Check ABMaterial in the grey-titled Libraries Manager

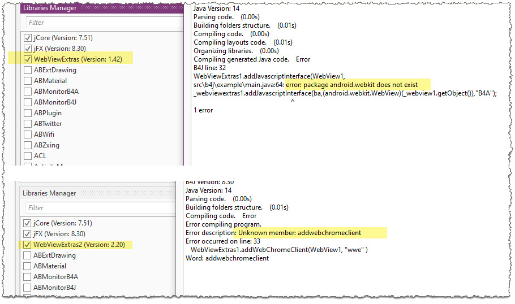click(x=27, y=266)
